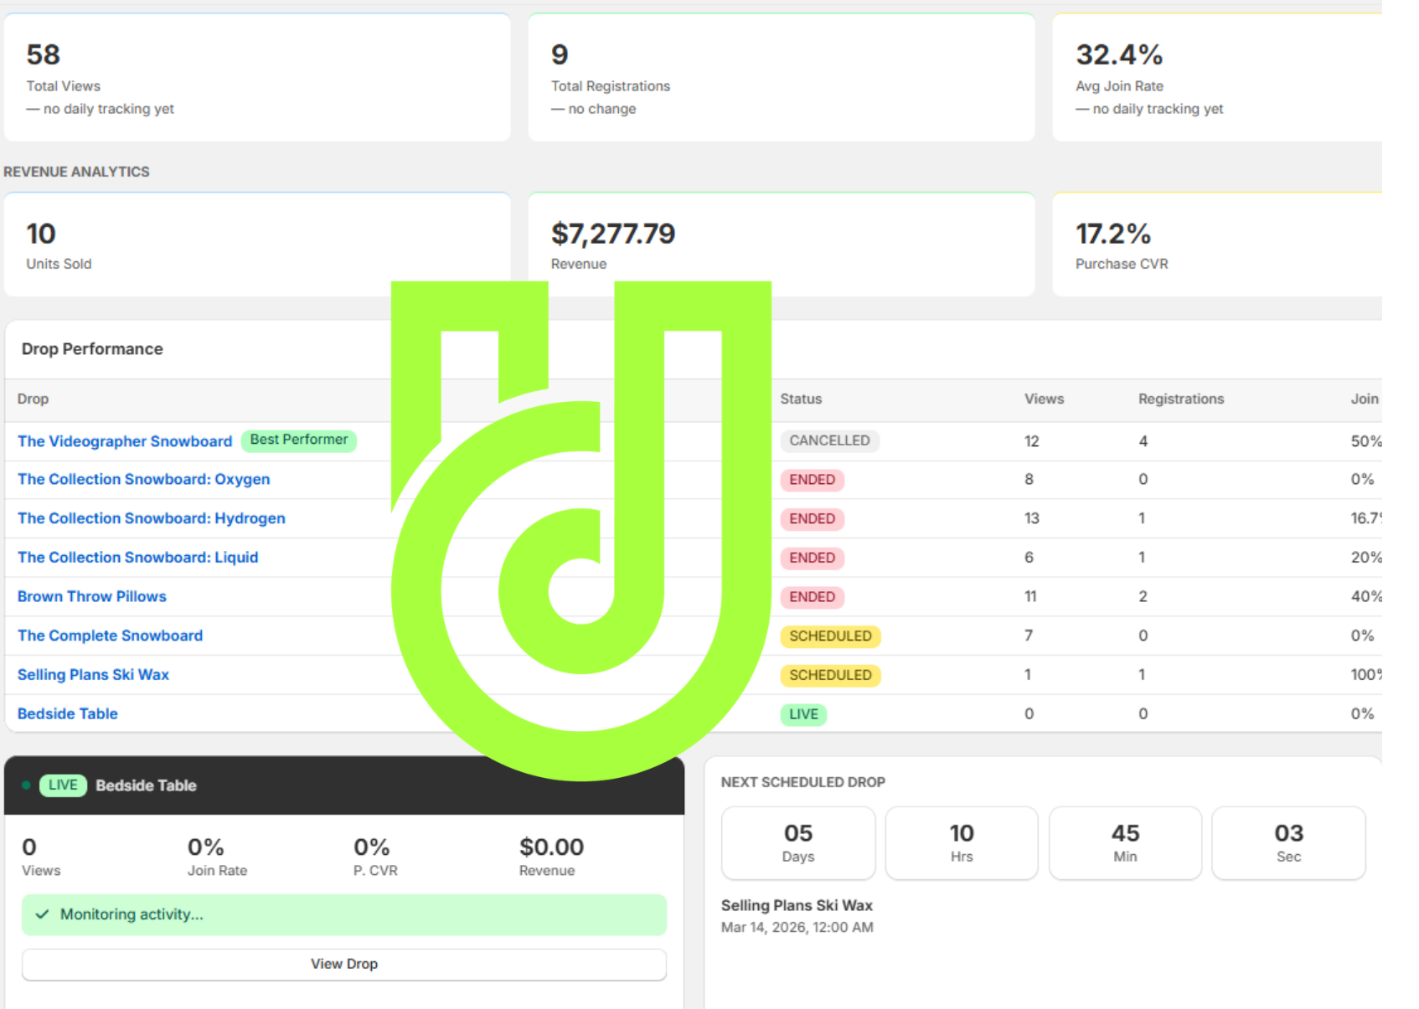The image size is (1419, 1009).
Task: Open Selling Plans Ski Wax drop link
Action: point(93,674)
